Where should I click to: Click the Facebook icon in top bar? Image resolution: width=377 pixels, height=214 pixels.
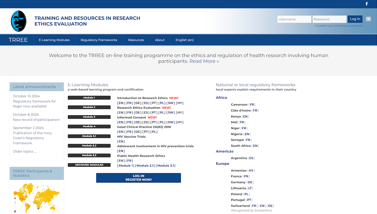click(x=367, y=4)
